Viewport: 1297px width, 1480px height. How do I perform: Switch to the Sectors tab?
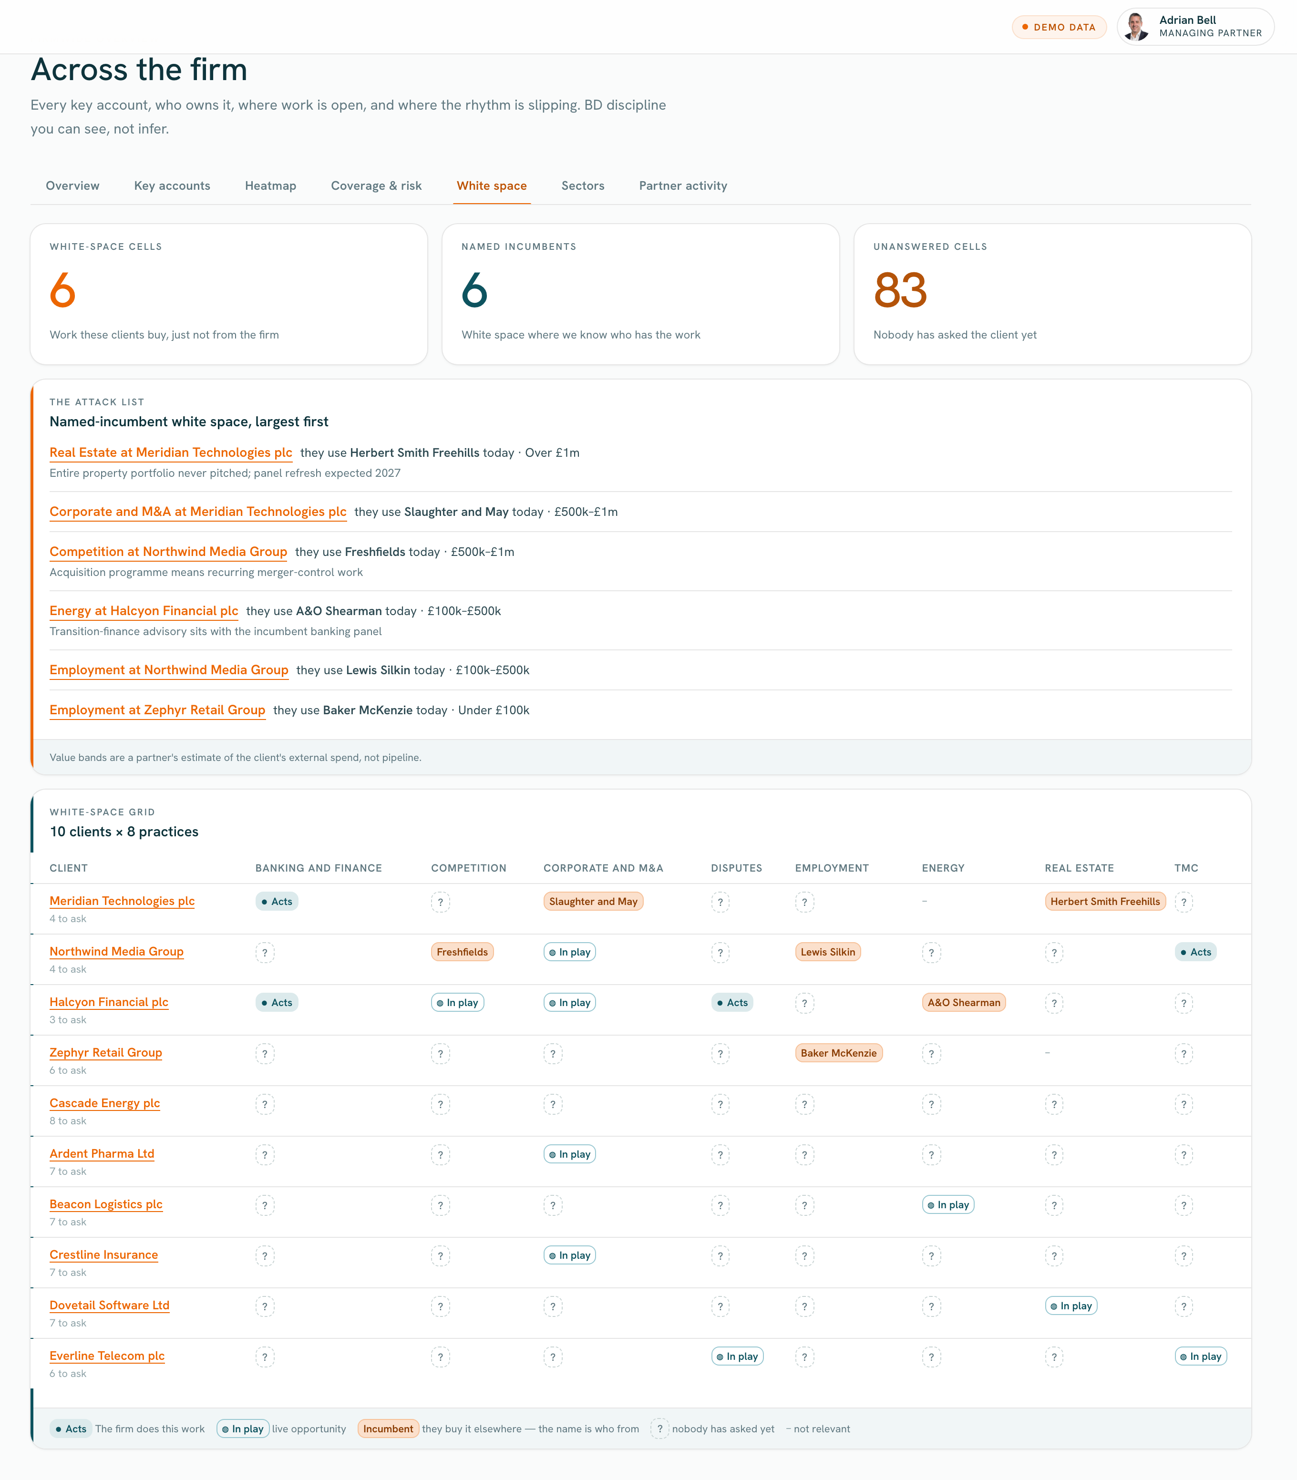(583, 186)
